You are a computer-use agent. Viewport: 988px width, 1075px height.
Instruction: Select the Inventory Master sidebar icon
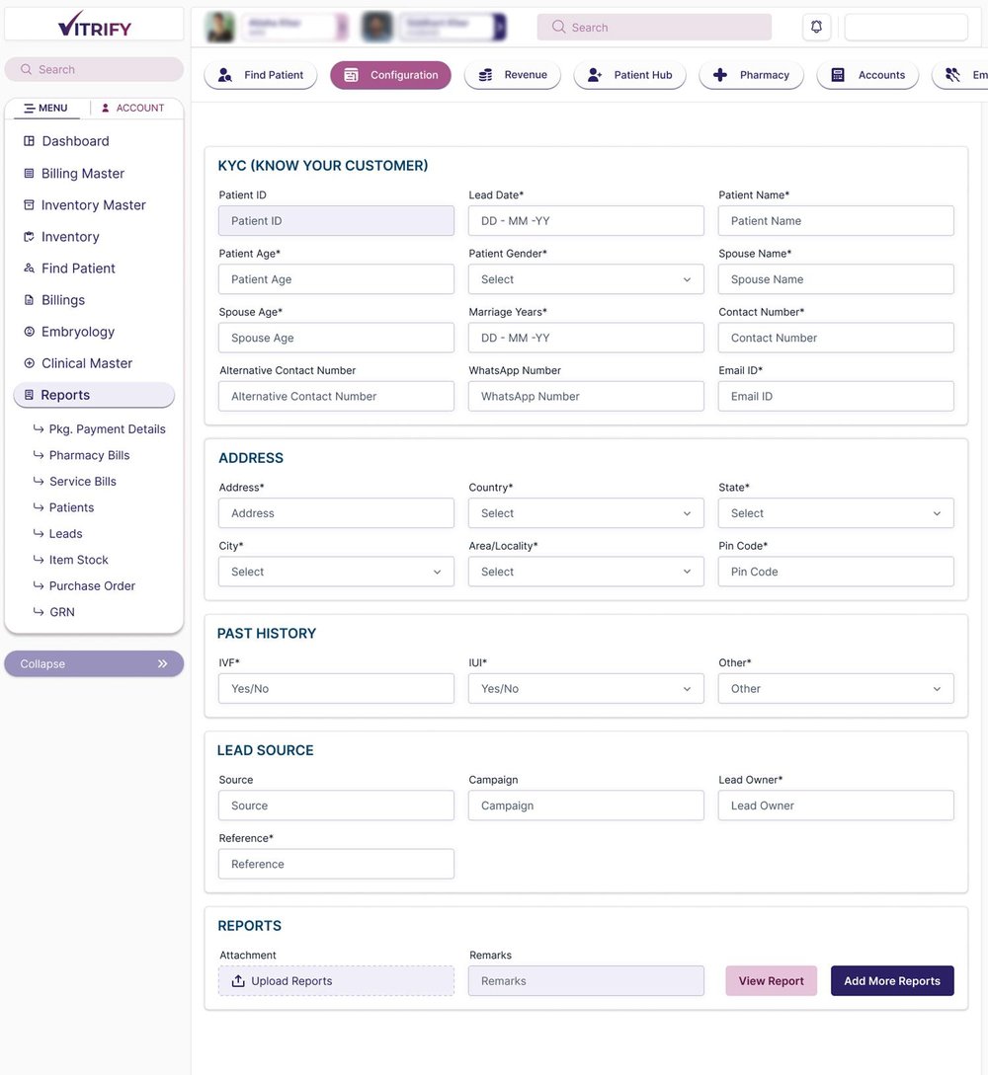tap(28, 204)
